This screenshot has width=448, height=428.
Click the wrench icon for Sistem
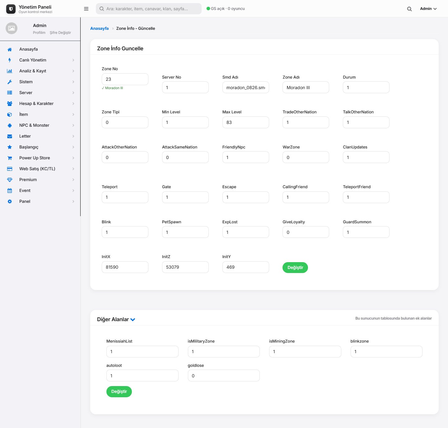[x=10, y=82]
